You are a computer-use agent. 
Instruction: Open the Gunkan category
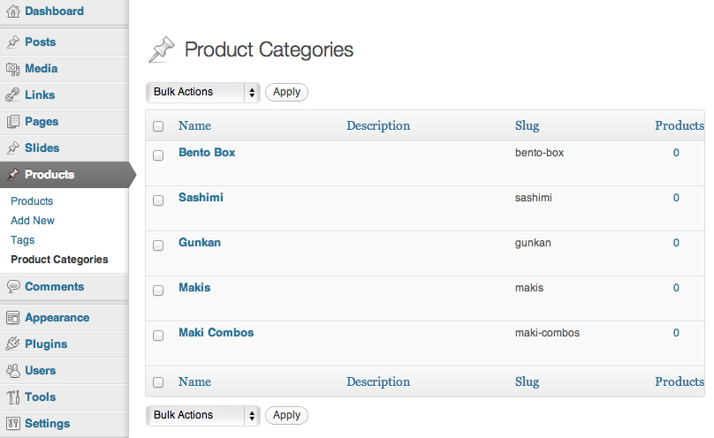pyautogui.click(x=200, y=243)
